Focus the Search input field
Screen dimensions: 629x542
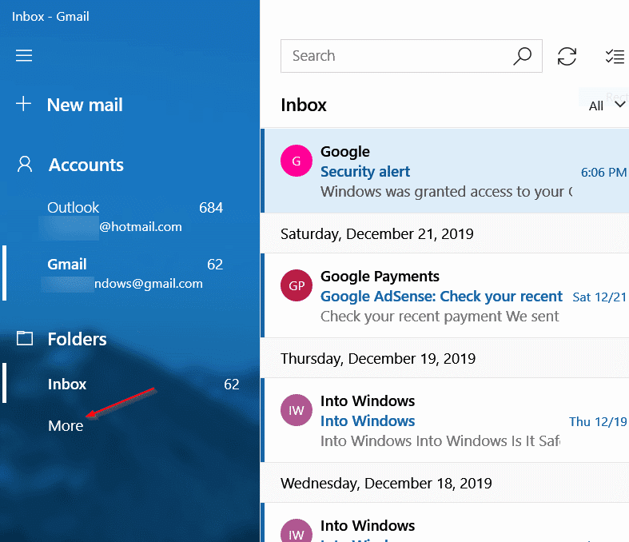click(411, 56)
